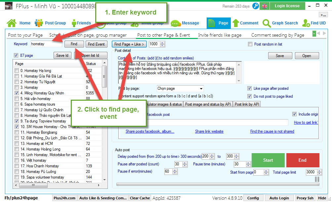Open Comment seeding by Page tab
This screenshot has height=202, width=332.
coord(277,35)
